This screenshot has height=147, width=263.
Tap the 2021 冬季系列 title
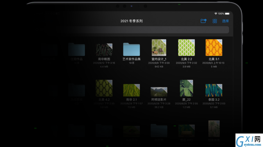coord(131,21)
